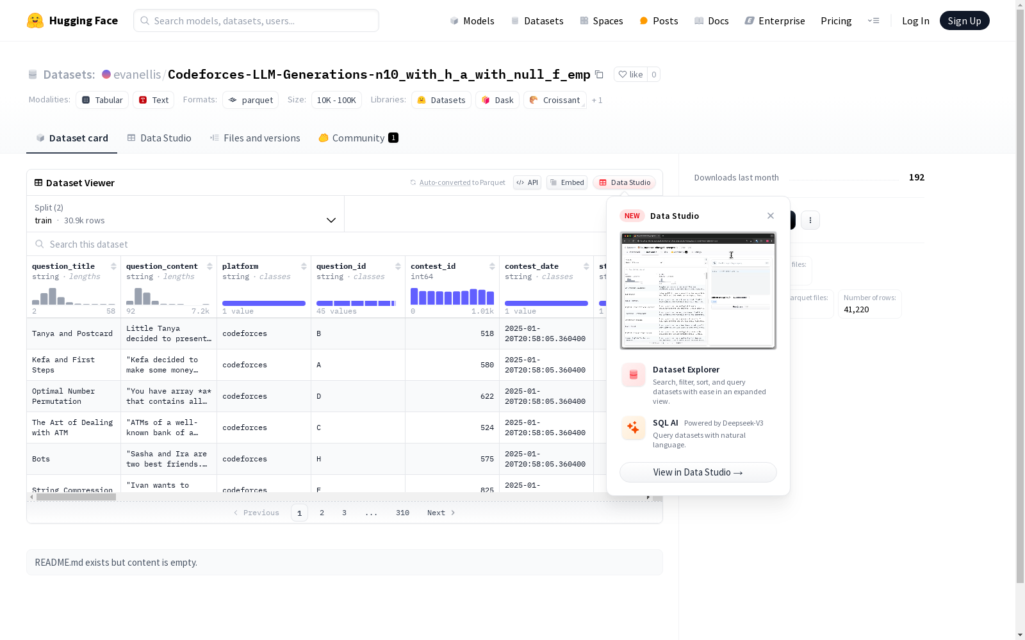
Task: Switch to Dataset card tab
Action: pyautogui.click(x=72, y=138)
